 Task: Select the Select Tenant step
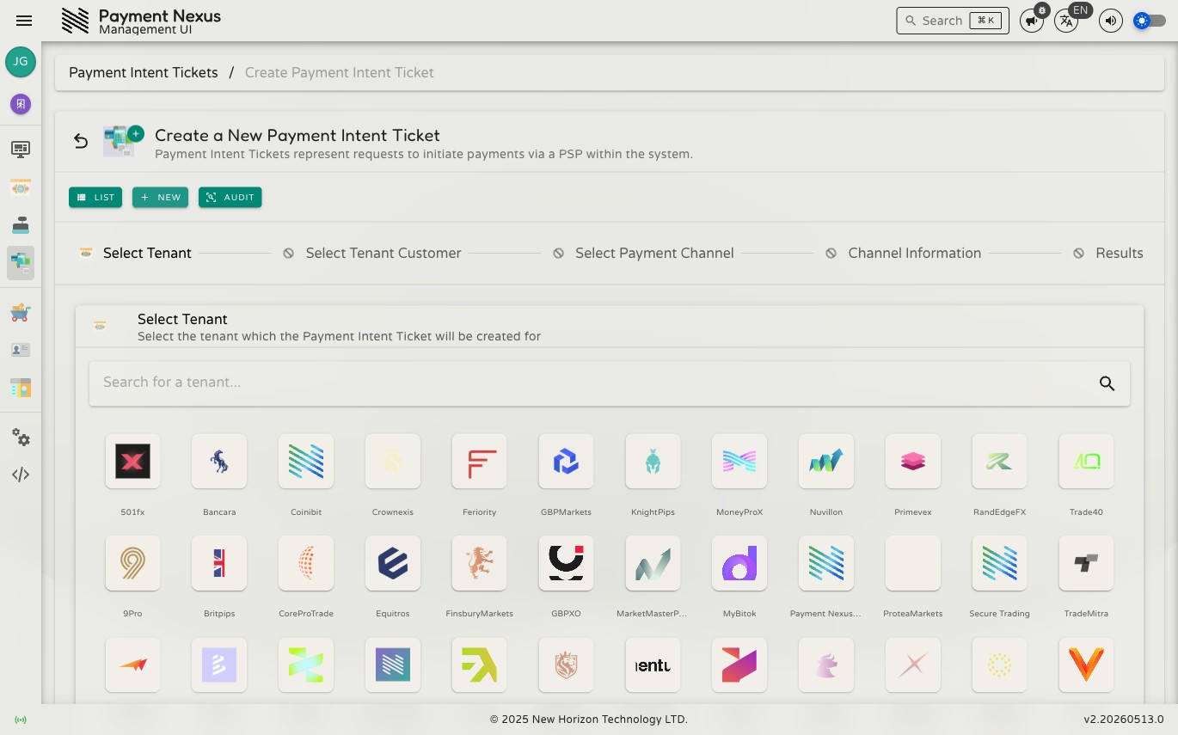134,253
